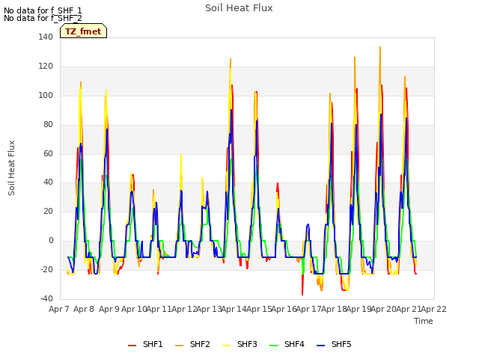This screenshot has height=359, width=479.
Task: Click the 140 y-axis tick label
Action: coord(46,37)
